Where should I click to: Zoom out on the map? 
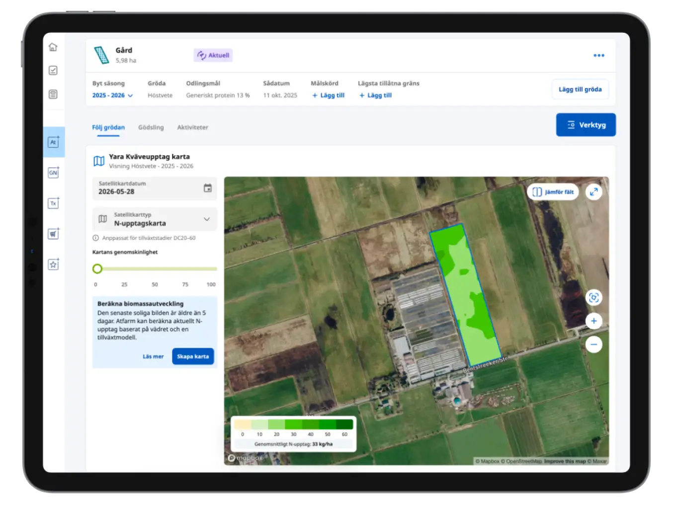[593, 344]
